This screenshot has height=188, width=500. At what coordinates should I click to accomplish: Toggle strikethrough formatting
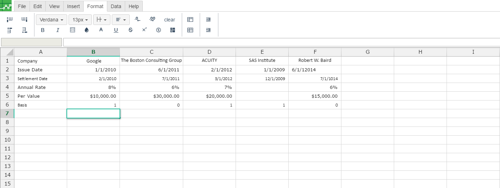(130, 30)
